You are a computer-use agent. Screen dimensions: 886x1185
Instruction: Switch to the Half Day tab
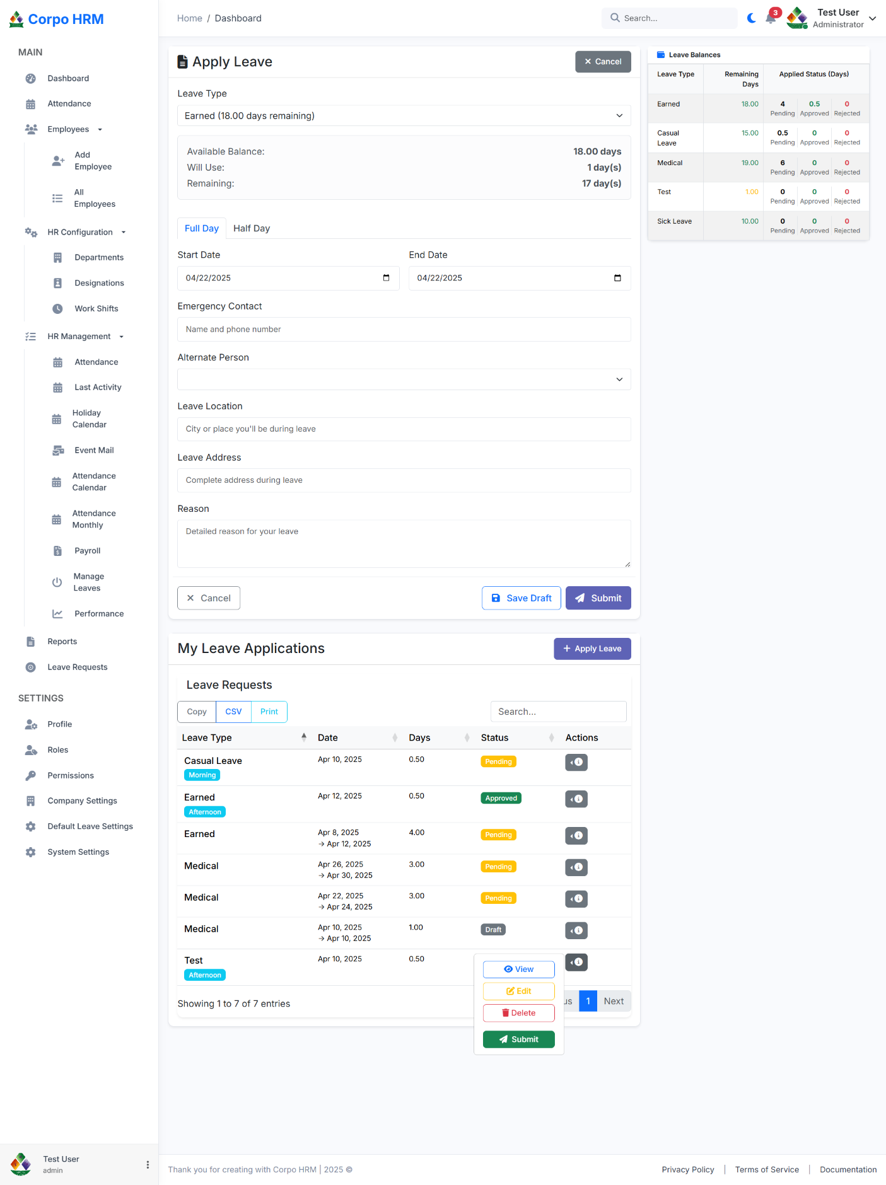252,228
